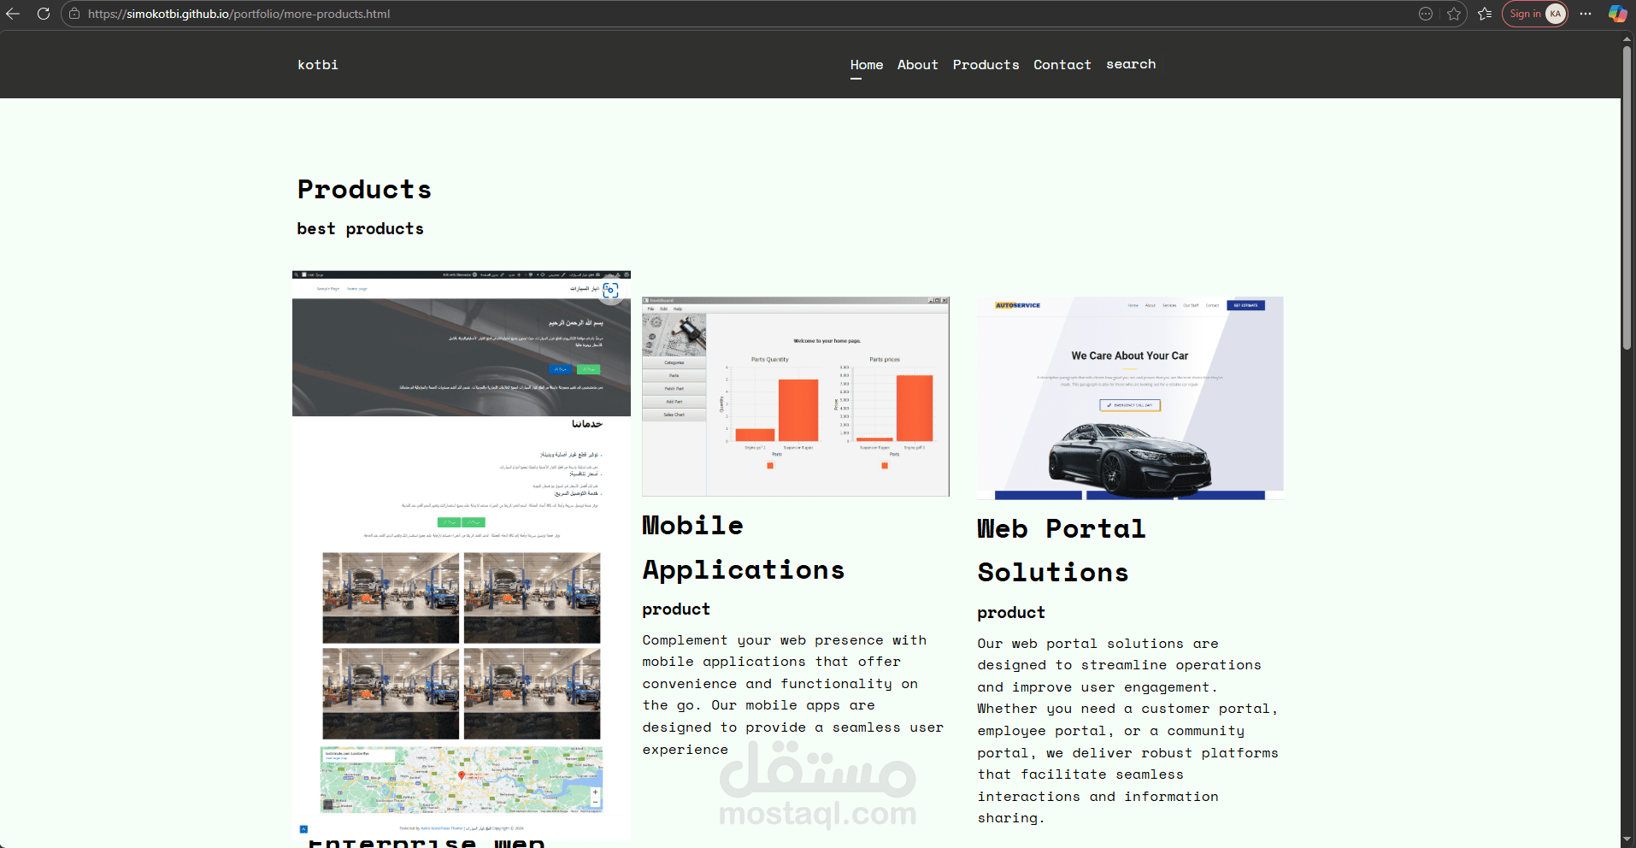Viewport: 1636px width, 848px height.
Task: Click the kotbi site logo
Action: click(x=318, y=65)
